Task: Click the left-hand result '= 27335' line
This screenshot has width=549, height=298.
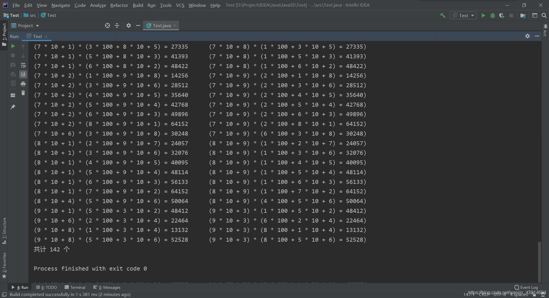Action: [111, 47]
